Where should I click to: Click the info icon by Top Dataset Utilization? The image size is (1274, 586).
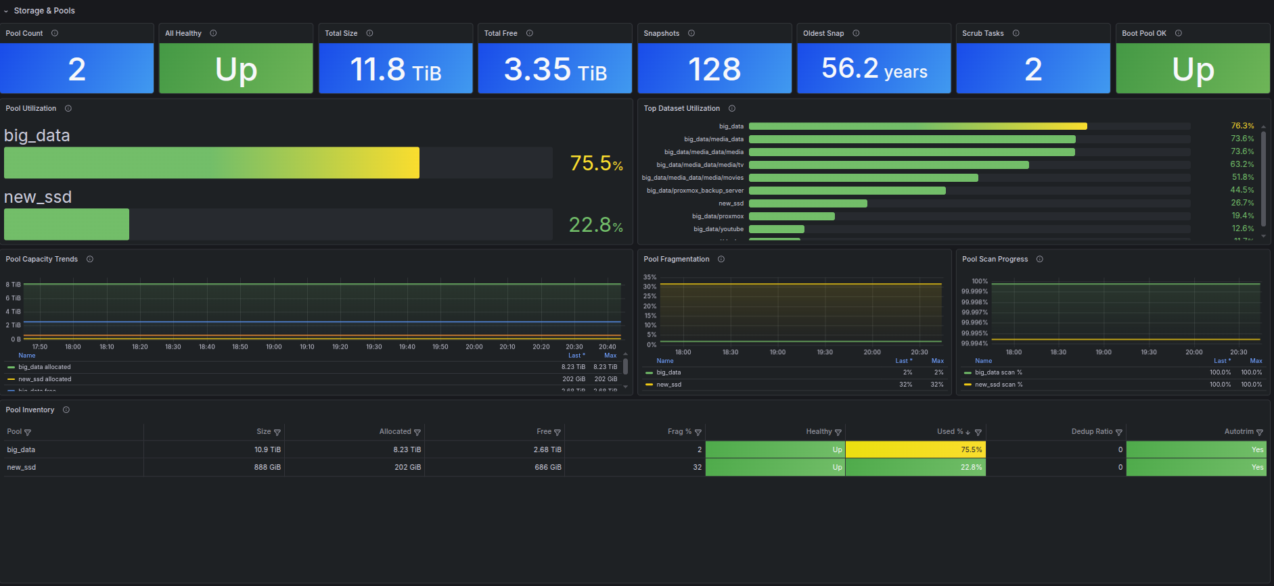[x=732, y=108]
